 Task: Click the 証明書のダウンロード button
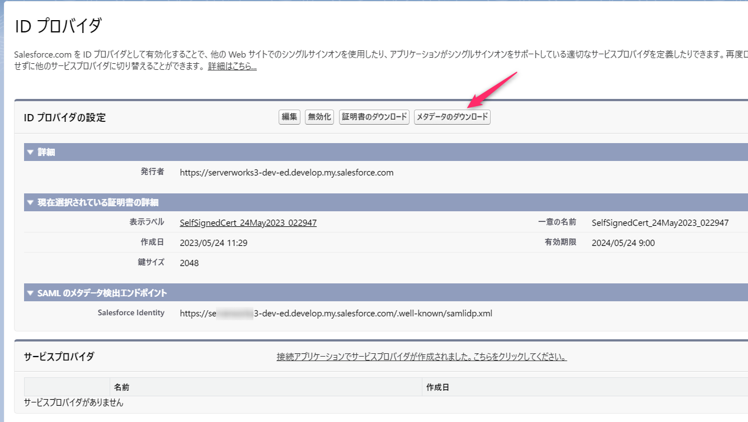[x=374, y=117]
